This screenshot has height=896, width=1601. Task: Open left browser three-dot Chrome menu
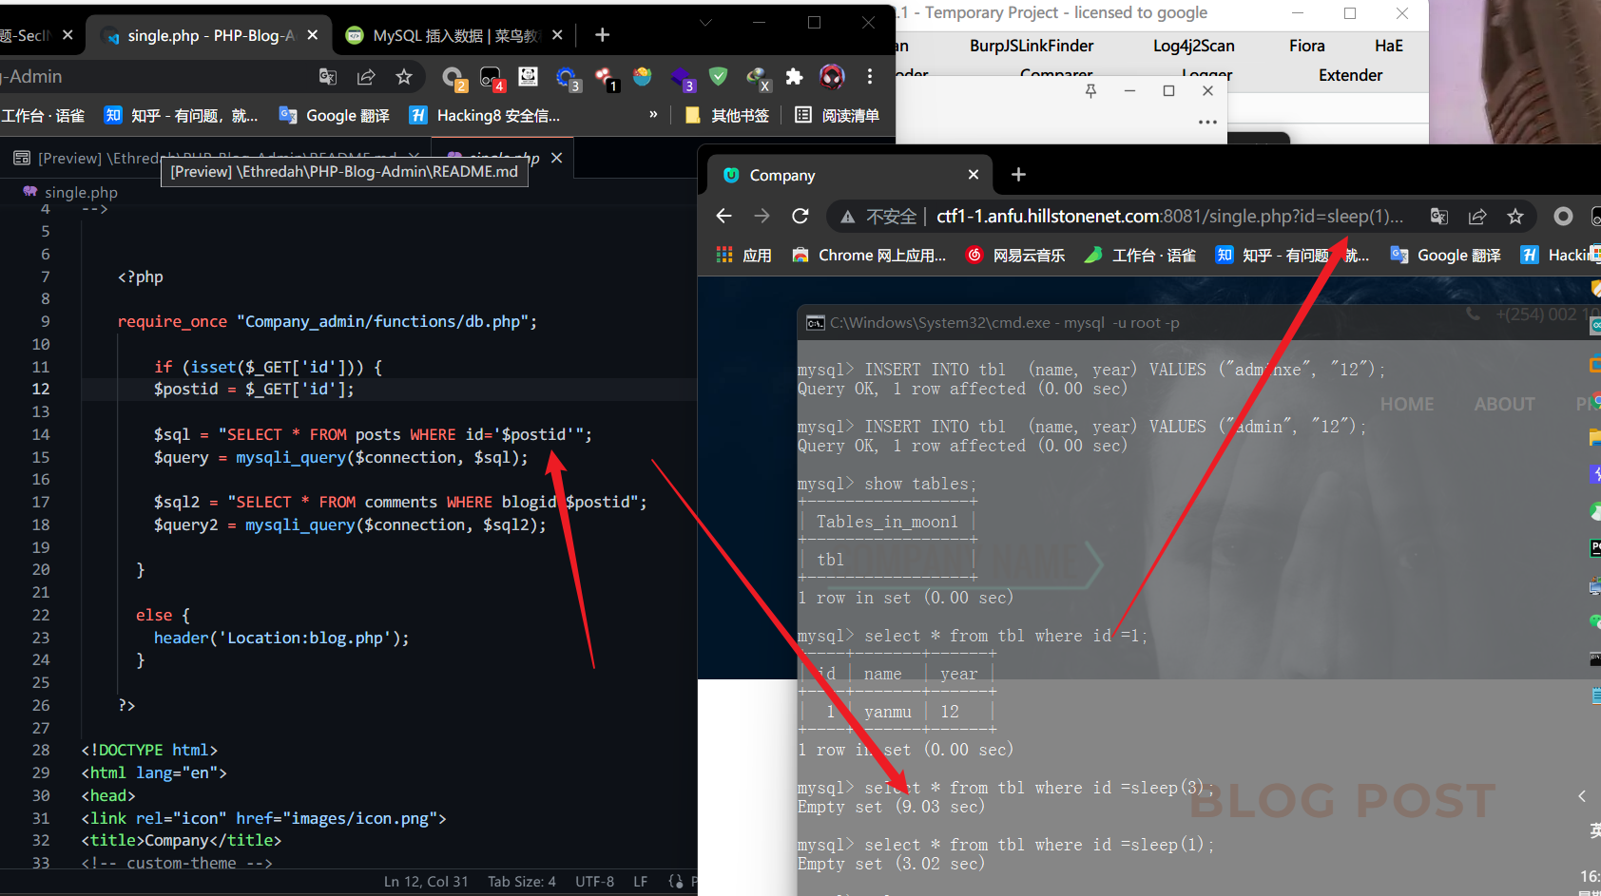click(x=869, y=76)
